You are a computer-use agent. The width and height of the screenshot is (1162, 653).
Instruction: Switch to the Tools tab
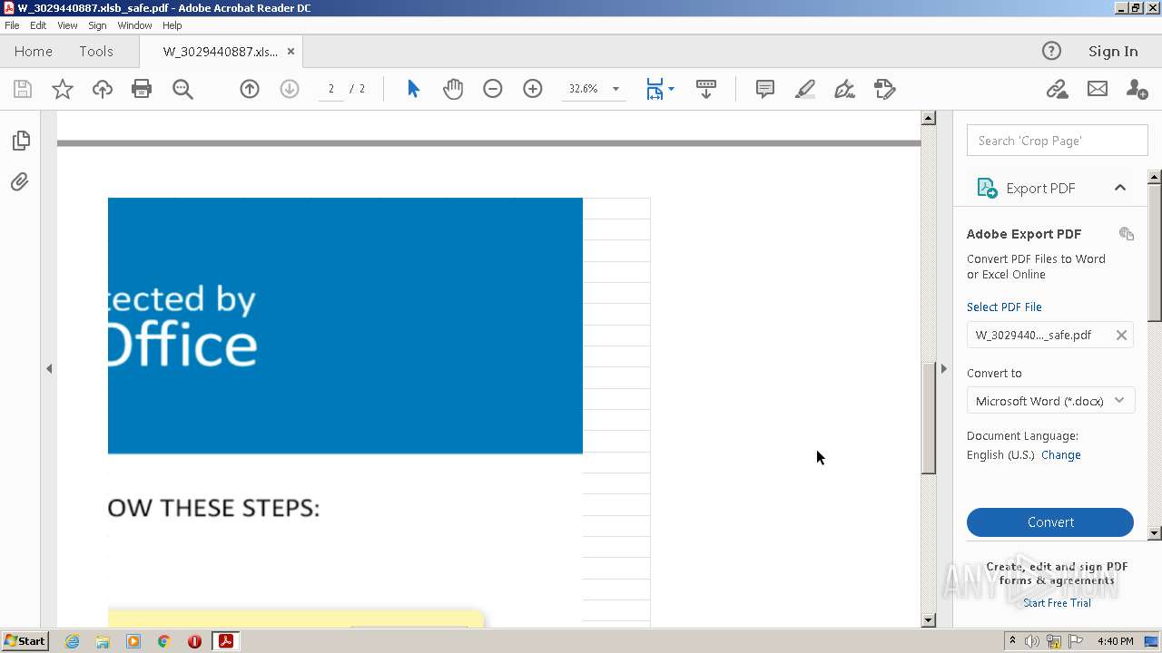tap(96, 52)
